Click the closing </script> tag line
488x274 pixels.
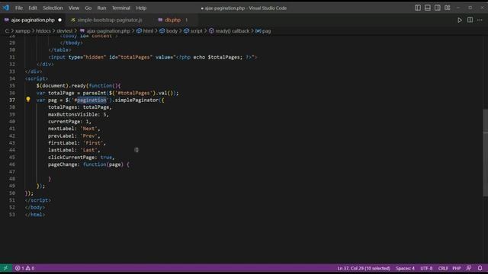pos(38,200)
